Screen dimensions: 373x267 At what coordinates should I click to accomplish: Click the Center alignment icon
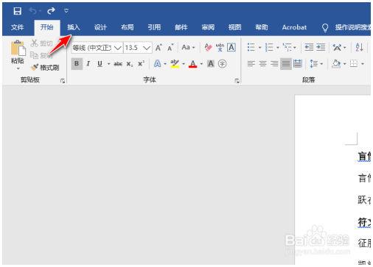pos(262,64)
